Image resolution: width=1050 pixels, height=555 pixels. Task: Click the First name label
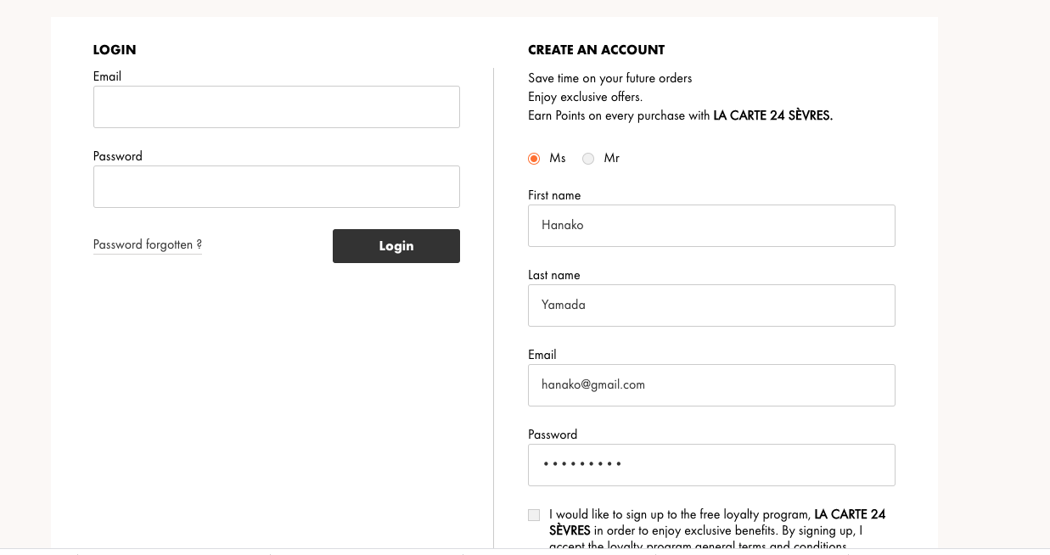554,195
